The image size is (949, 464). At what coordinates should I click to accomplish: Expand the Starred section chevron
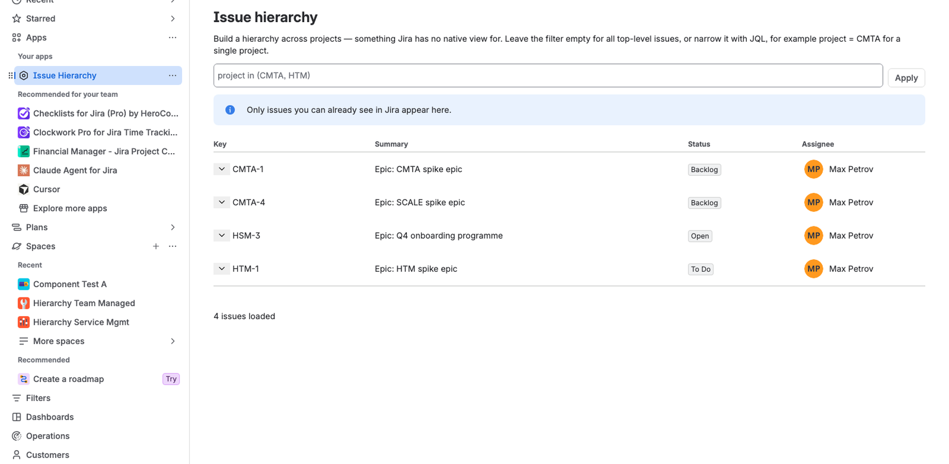tap(173, 19)
